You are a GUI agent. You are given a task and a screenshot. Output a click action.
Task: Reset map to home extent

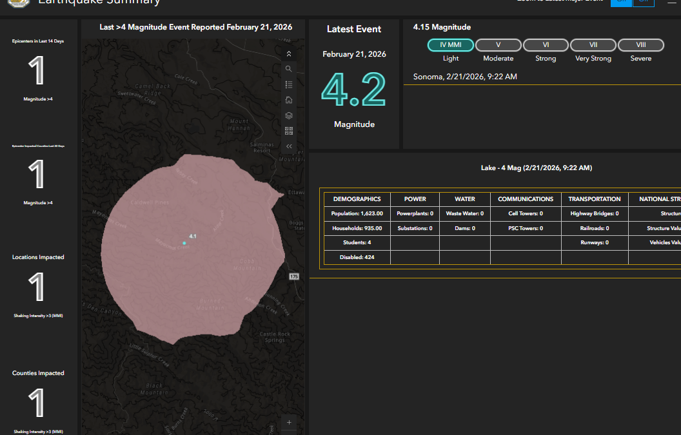(289, 100)
